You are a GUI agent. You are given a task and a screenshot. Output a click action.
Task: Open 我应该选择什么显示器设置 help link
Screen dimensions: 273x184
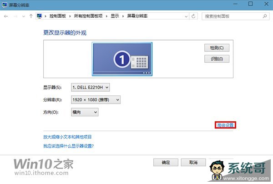(x=68, y=146)
